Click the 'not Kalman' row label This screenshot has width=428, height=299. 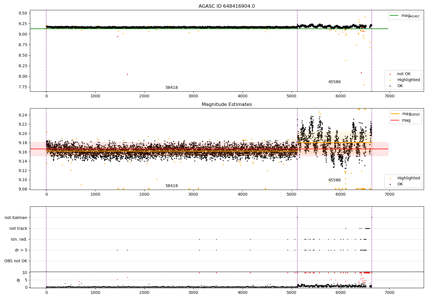[16, 218]
